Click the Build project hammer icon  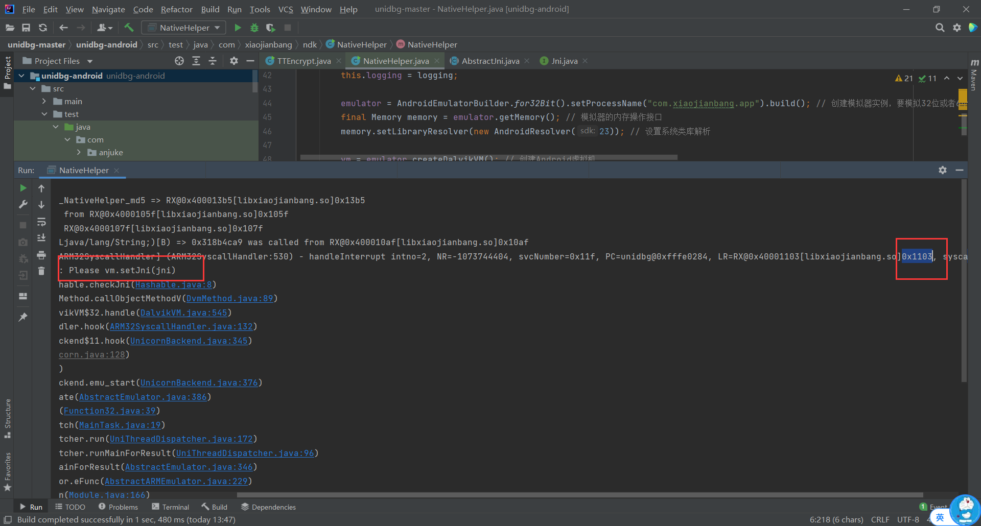(129, 28)
